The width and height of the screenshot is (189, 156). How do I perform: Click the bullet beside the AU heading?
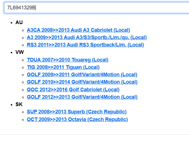(11, 23)
